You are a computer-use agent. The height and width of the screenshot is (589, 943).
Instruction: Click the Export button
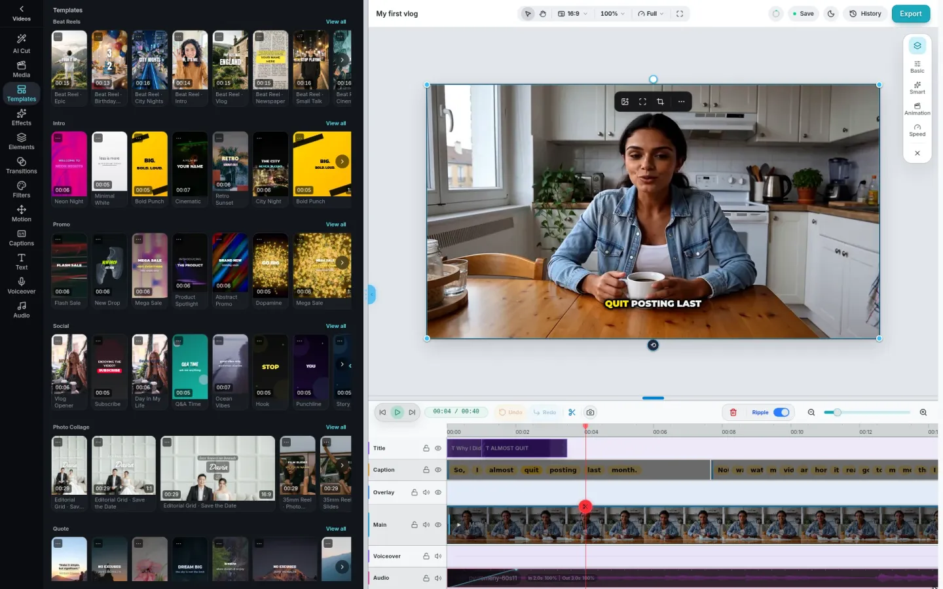pos(911,14)
